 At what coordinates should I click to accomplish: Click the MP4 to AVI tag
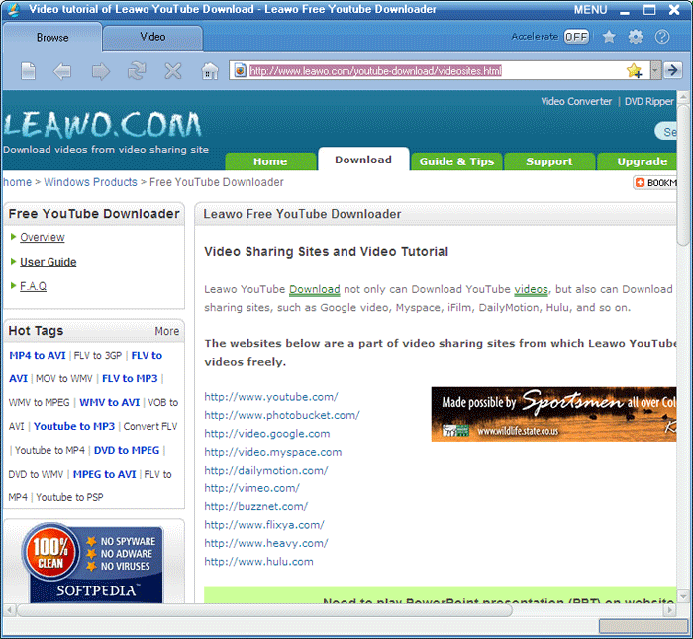[38, 355]
